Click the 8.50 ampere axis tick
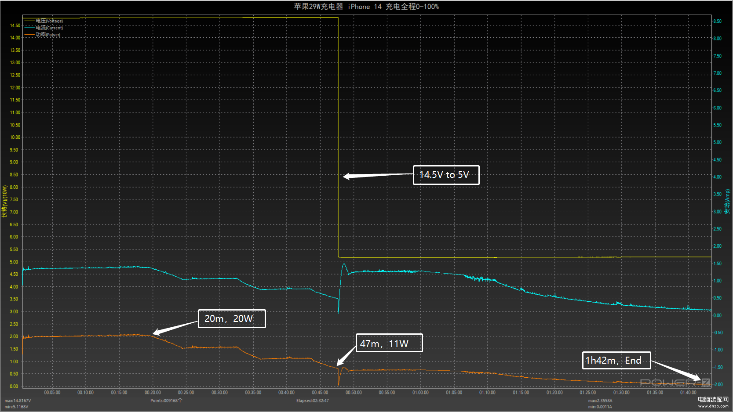Viewport: 733px width, 412px height. point(717,21)
